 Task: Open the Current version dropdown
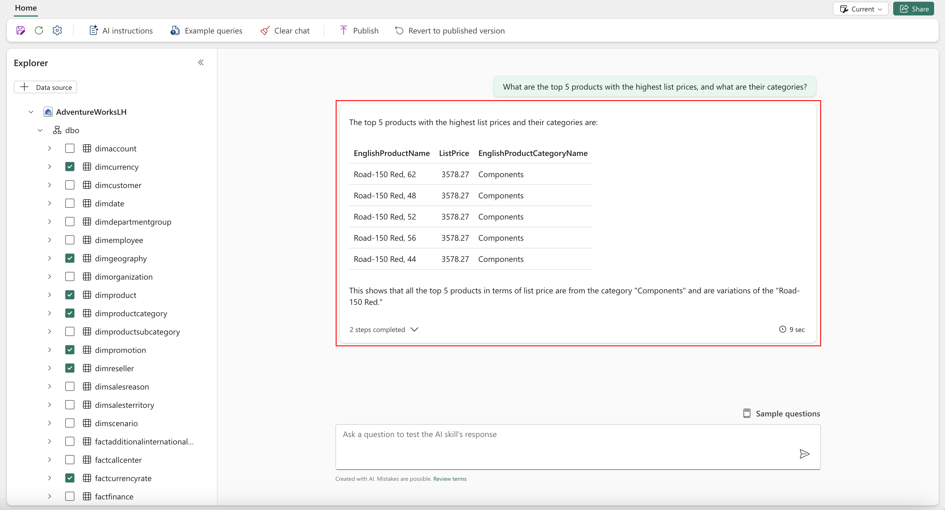click(860, 9)
